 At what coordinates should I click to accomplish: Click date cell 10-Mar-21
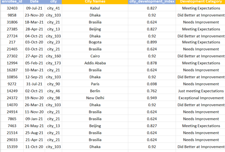pos(34,70)
